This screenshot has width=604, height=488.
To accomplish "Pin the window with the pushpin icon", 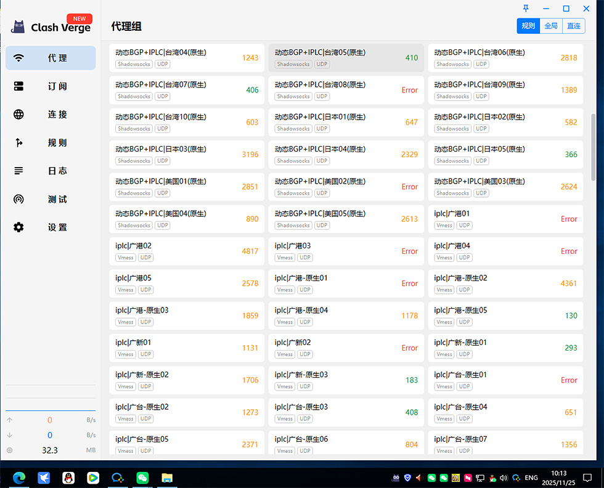I will coord(526,8).
